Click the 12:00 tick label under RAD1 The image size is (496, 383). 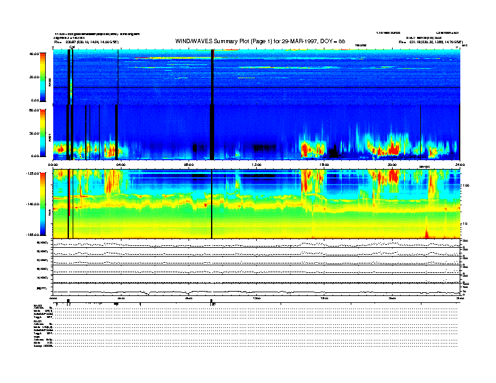pos(257,165)
